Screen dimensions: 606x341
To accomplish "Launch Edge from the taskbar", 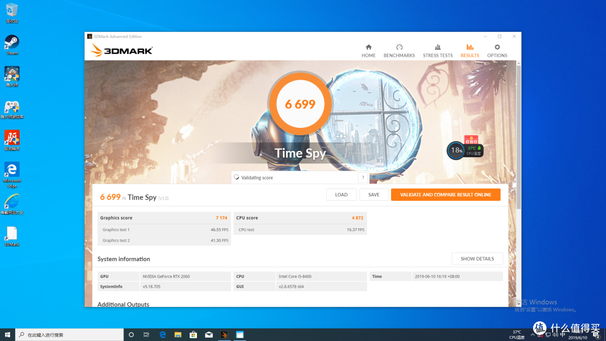I will point(162,335).
